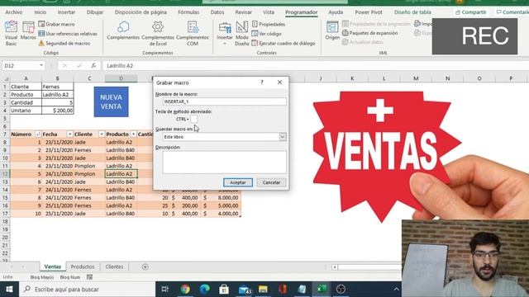
Task: Open the Windows Start menu
Action: pyautogui.click(x=9, y=290)
